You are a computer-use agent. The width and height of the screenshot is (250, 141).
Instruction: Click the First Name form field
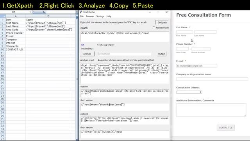184,32
